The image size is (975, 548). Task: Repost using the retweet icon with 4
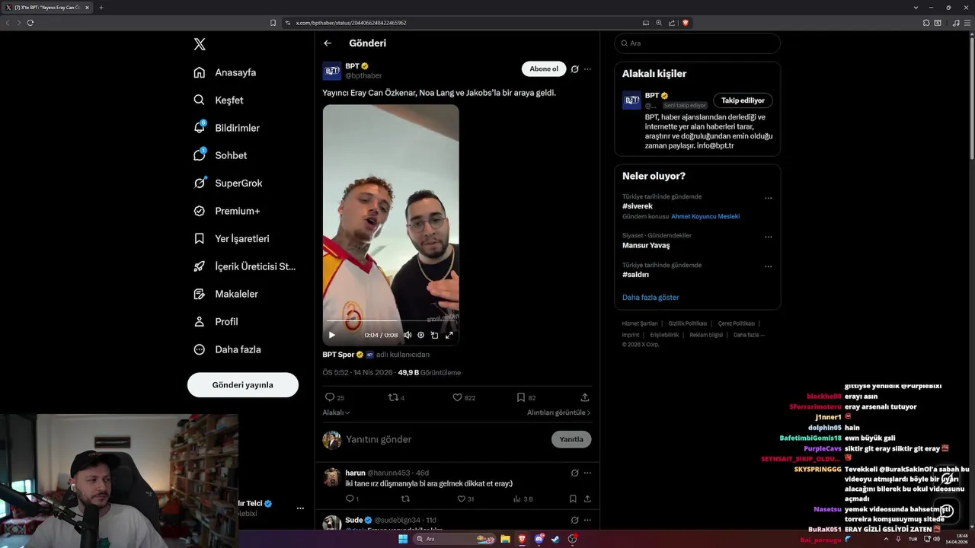tap(397, 397)
